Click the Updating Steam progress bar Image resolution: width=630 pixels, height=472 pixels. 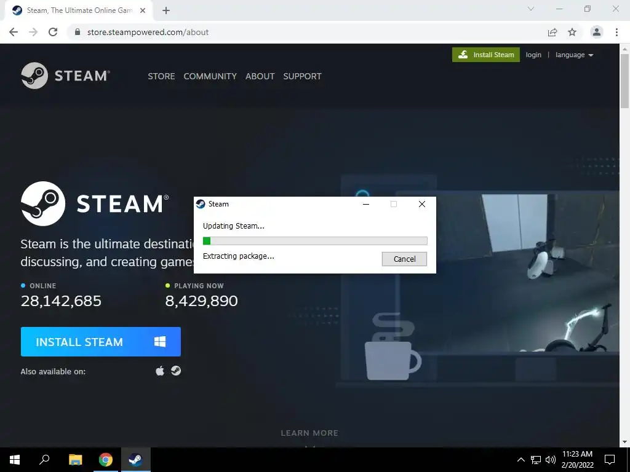[315, 241]
